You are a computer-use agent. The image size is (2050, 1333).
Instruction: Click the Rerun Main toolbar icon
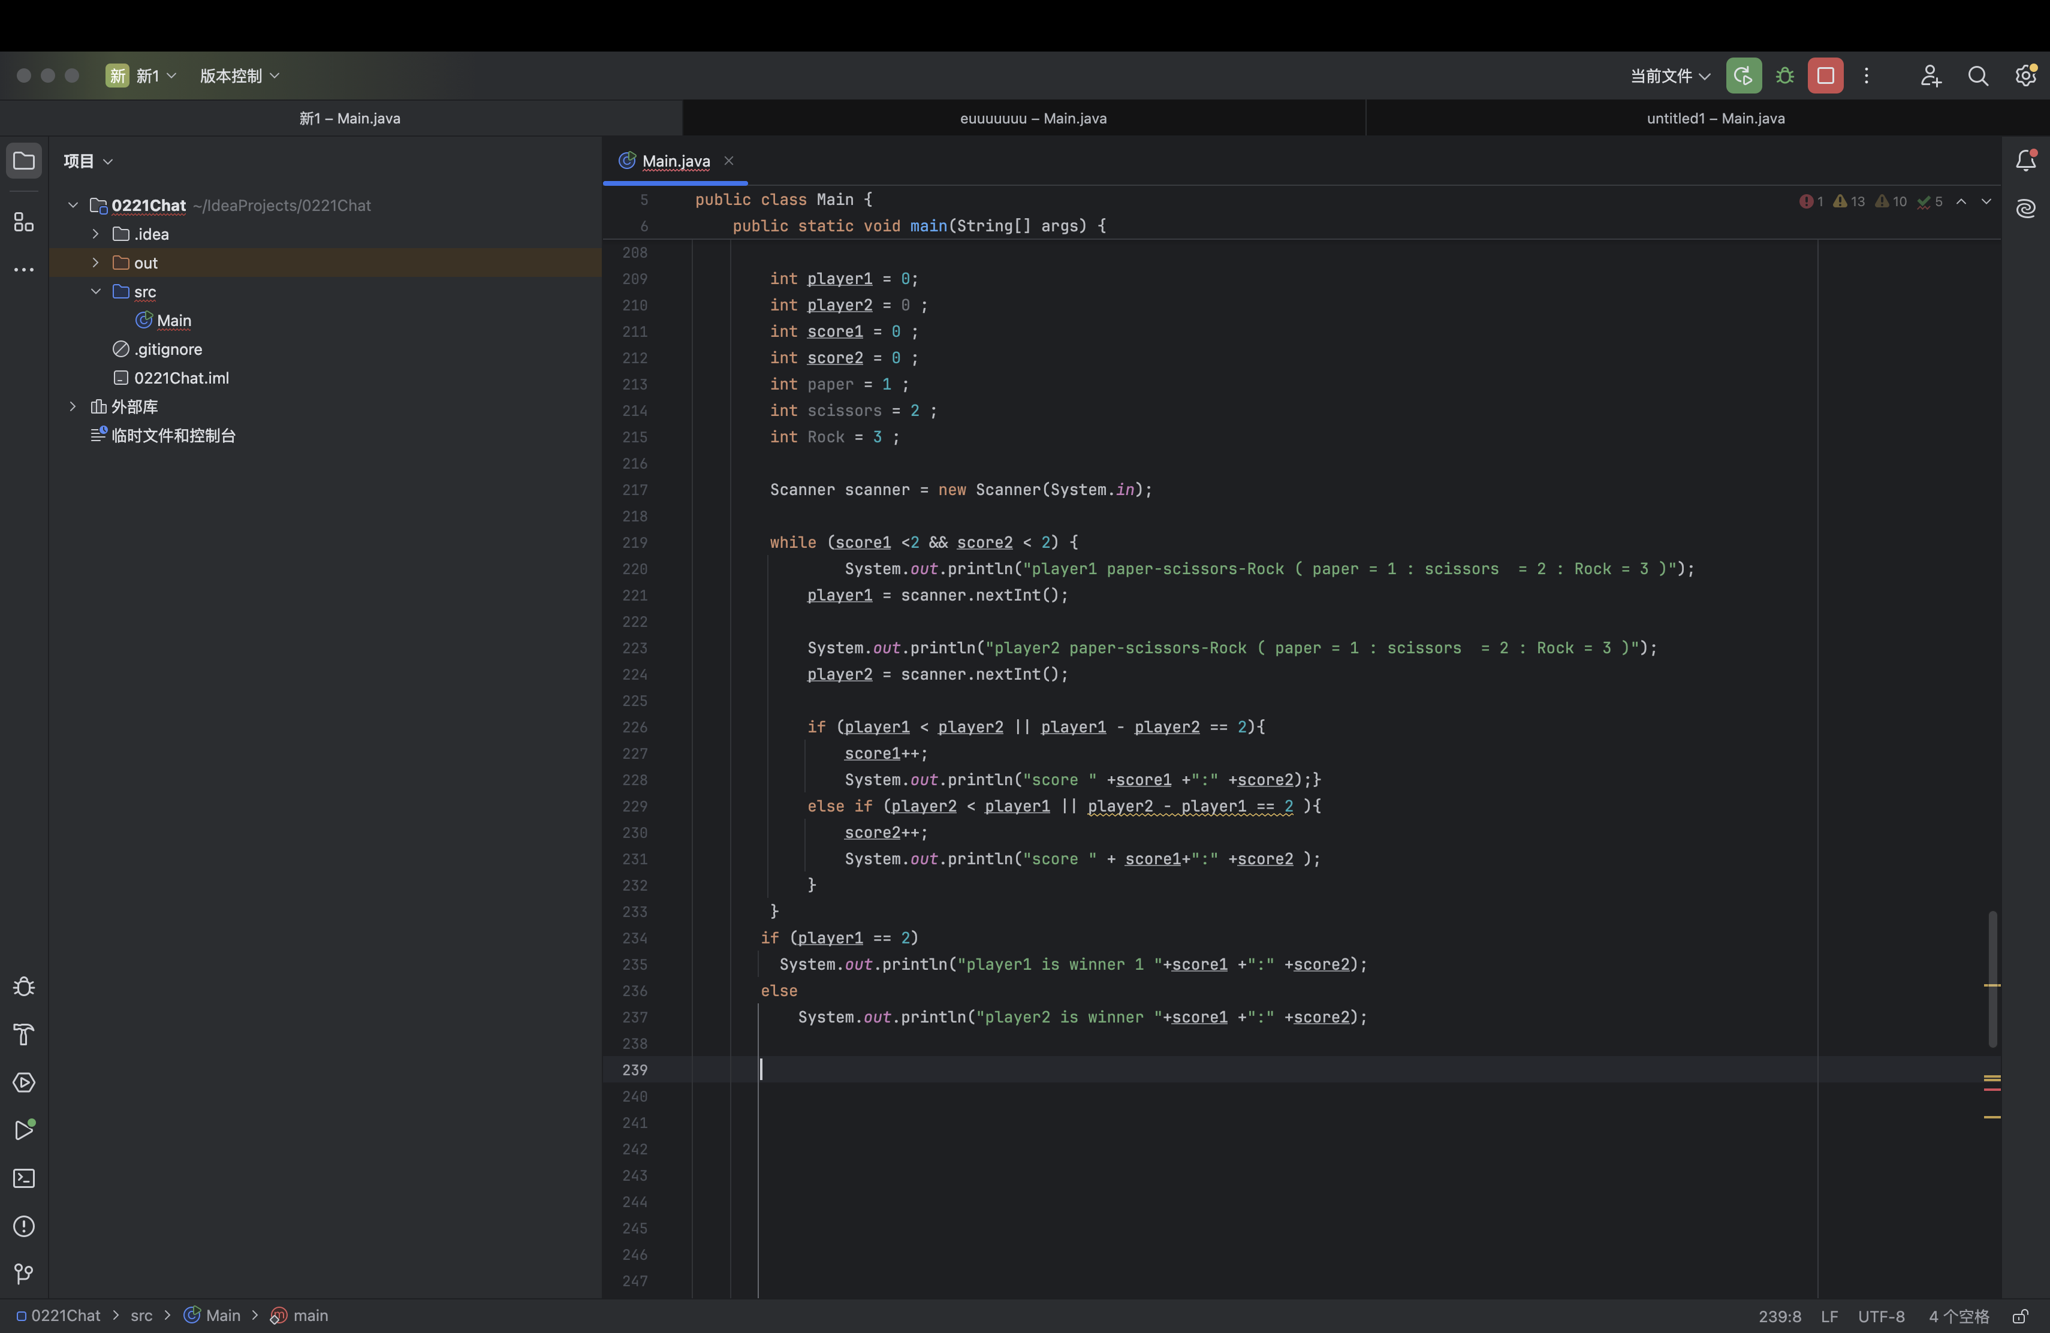[1743, 76]
